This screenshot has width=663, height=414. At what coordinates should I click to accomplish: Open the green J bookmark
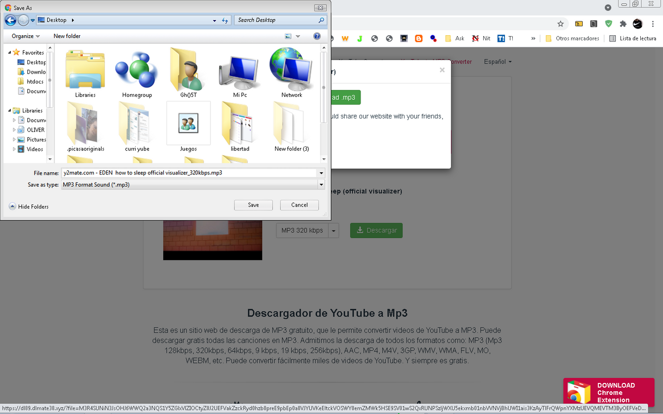pyautogui.click(x=359, y=38)
